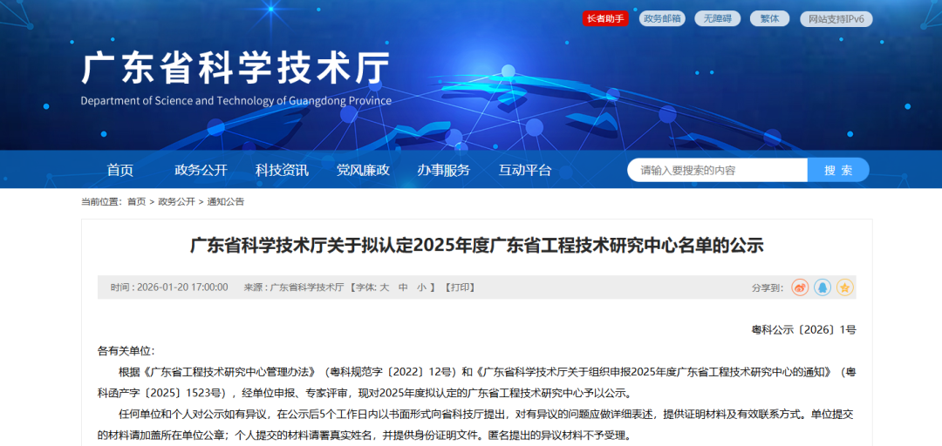Open the 政务公开 navigation menu
Viewport: 942px width, 446px height.
coord(201,170)
